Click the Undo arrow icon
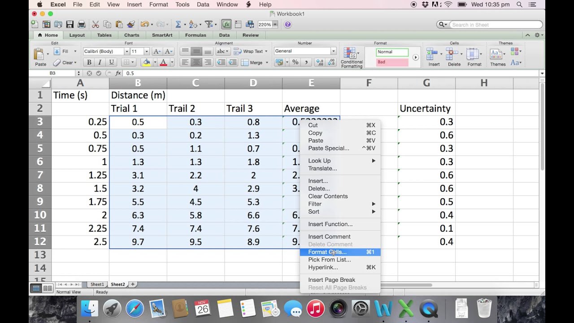 coord(144,24)
